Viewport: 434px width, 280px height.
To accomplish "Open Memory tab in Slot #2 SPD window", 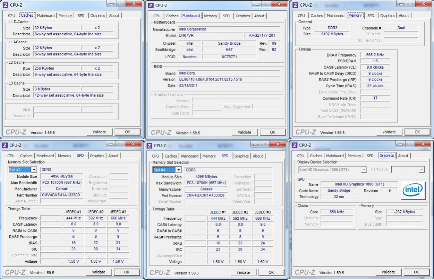I will point(65,156).
